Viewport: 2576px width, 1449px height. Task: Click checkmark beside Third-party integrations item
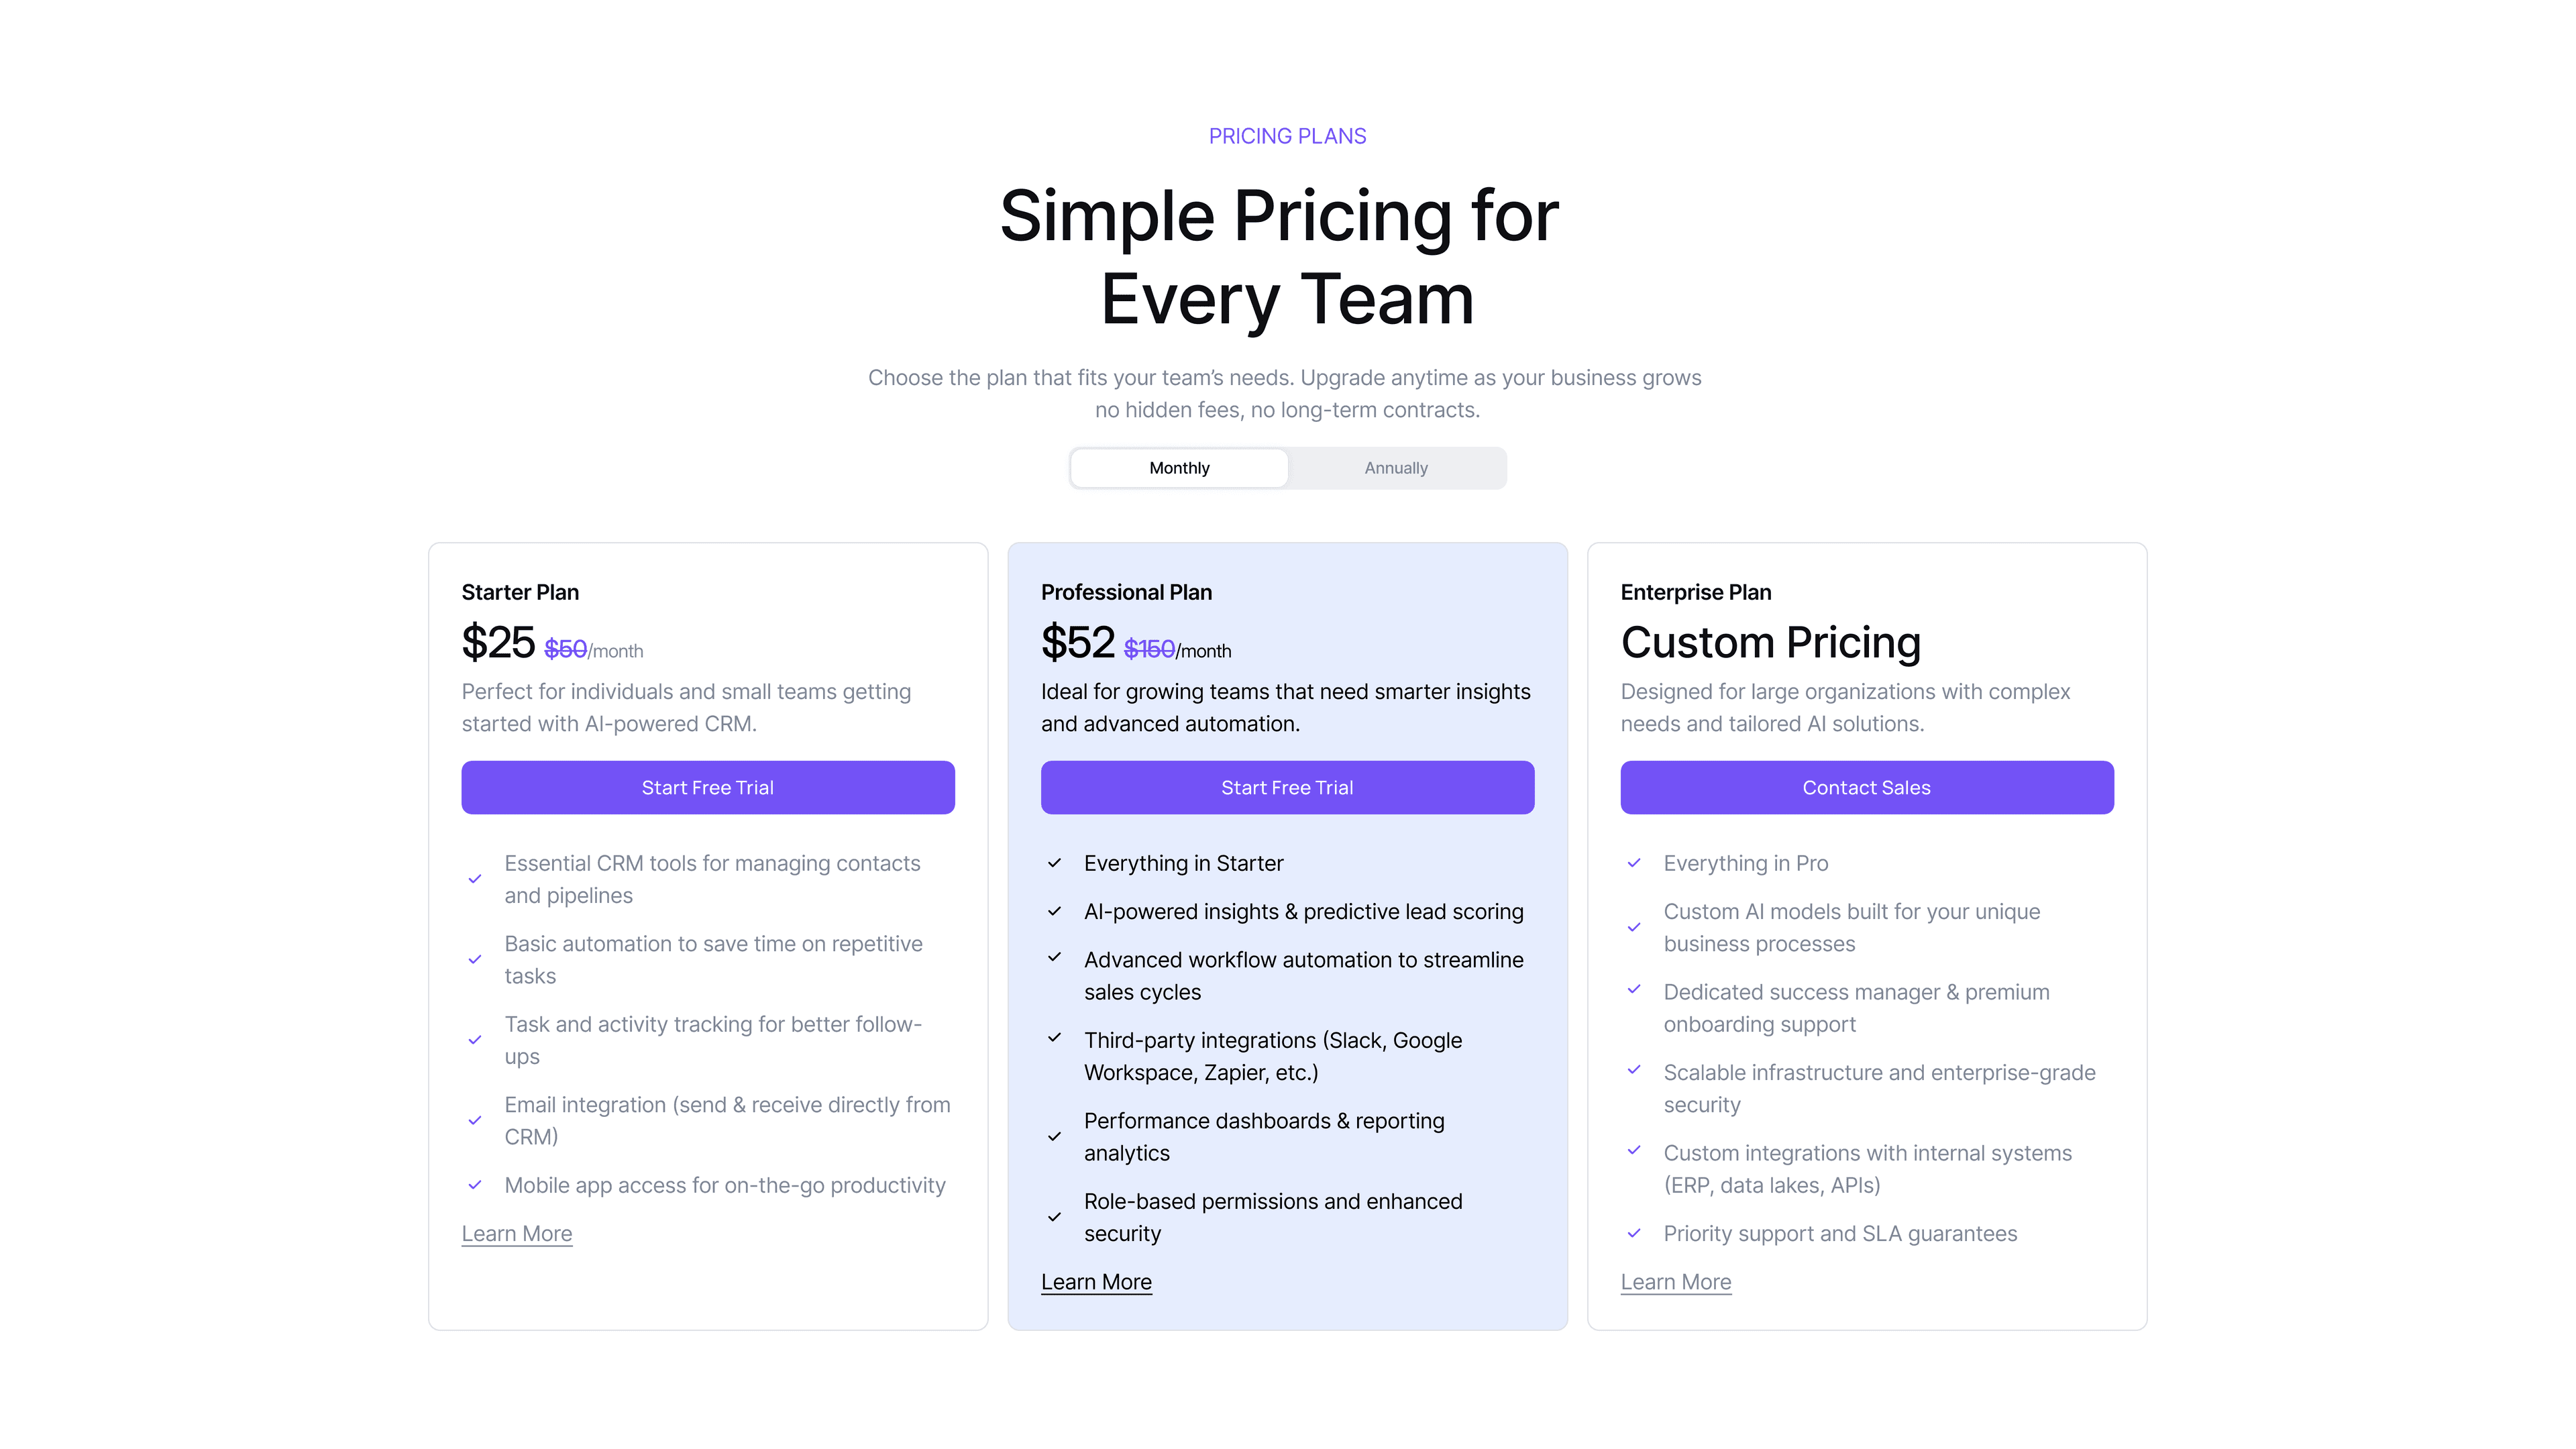point(1054,1038)
